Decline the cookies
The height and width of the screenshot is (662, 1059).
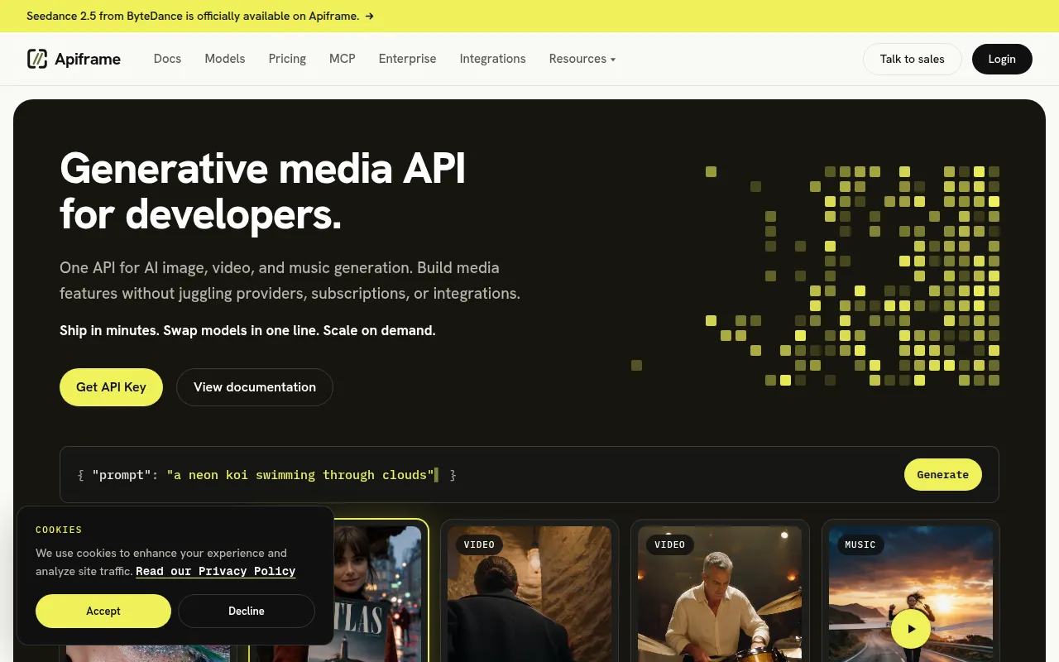(x=247, y=611)
